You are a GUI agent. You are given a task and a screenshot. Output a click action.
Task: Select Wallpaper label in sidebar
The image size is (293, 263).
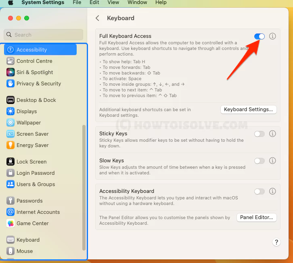(29, 123)
